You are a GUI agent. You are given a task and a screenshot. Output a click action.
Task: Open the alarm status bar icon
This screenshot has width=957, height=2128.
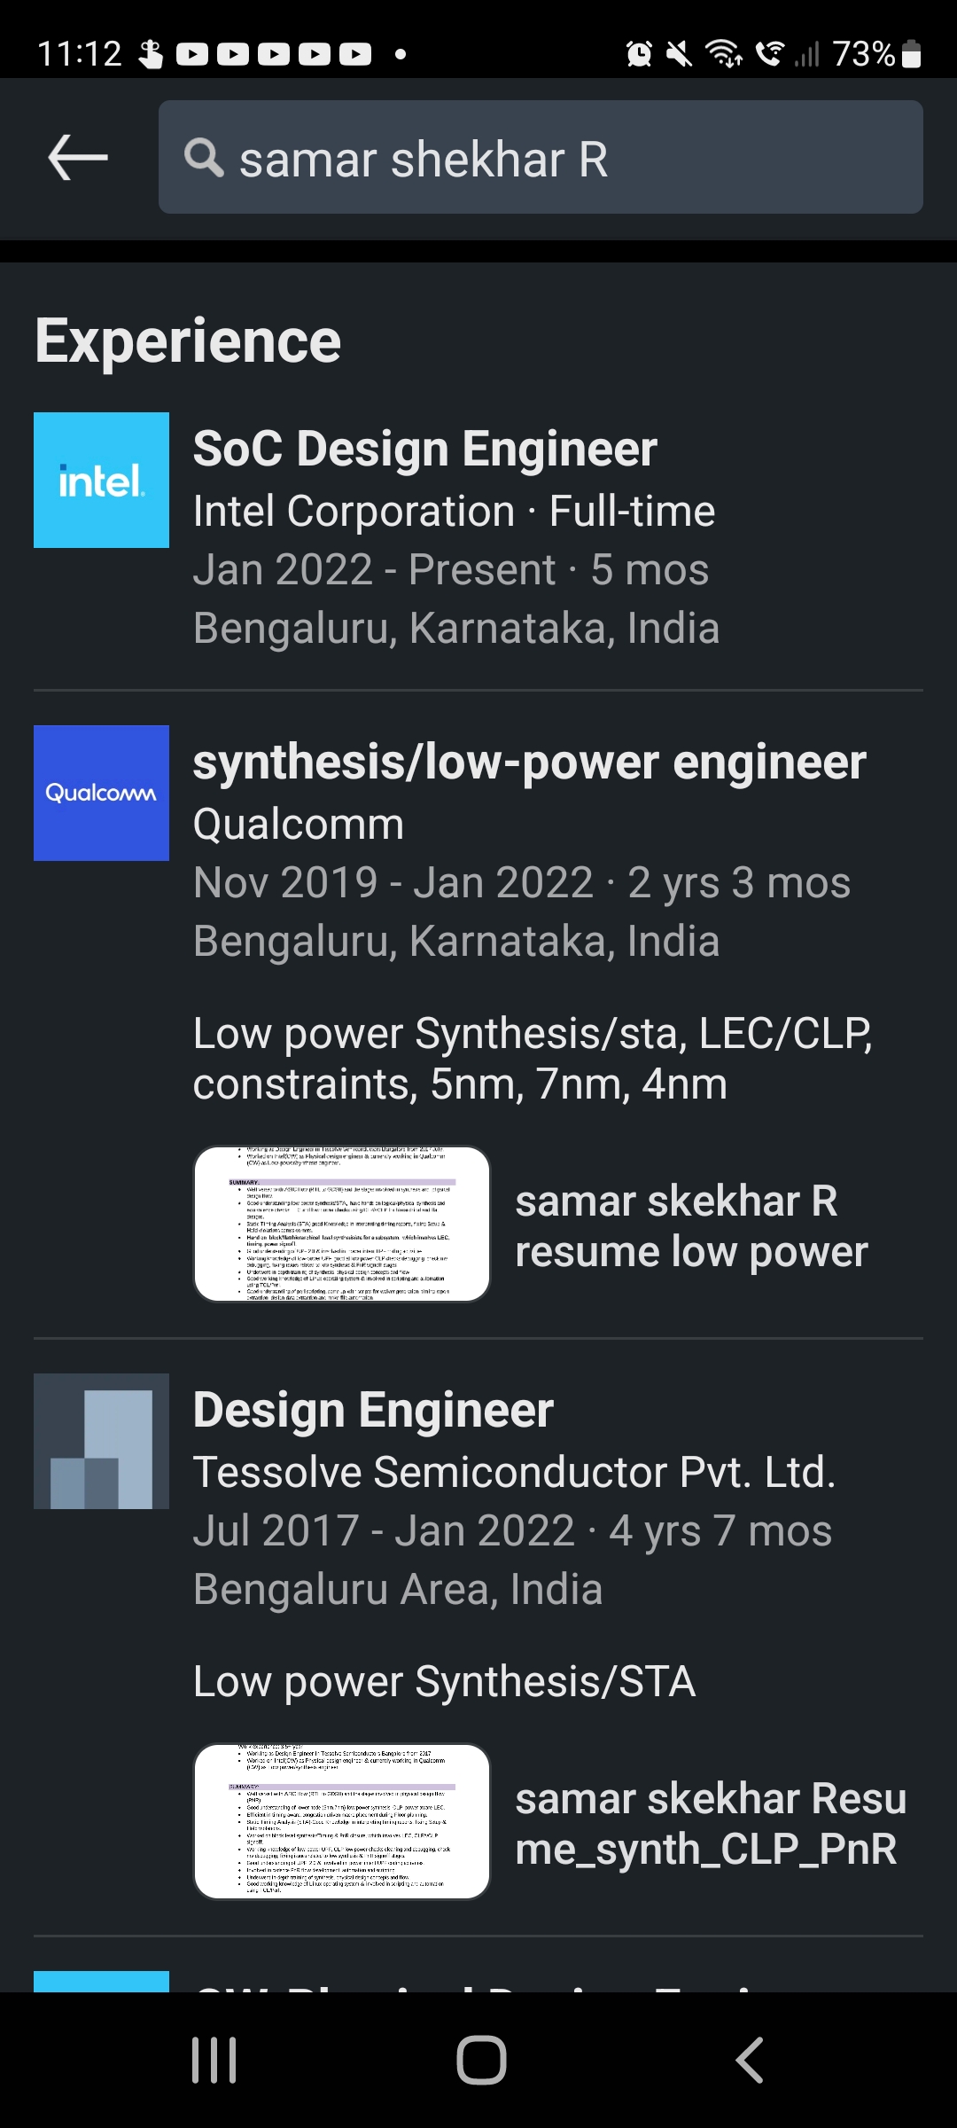(639, 54)
